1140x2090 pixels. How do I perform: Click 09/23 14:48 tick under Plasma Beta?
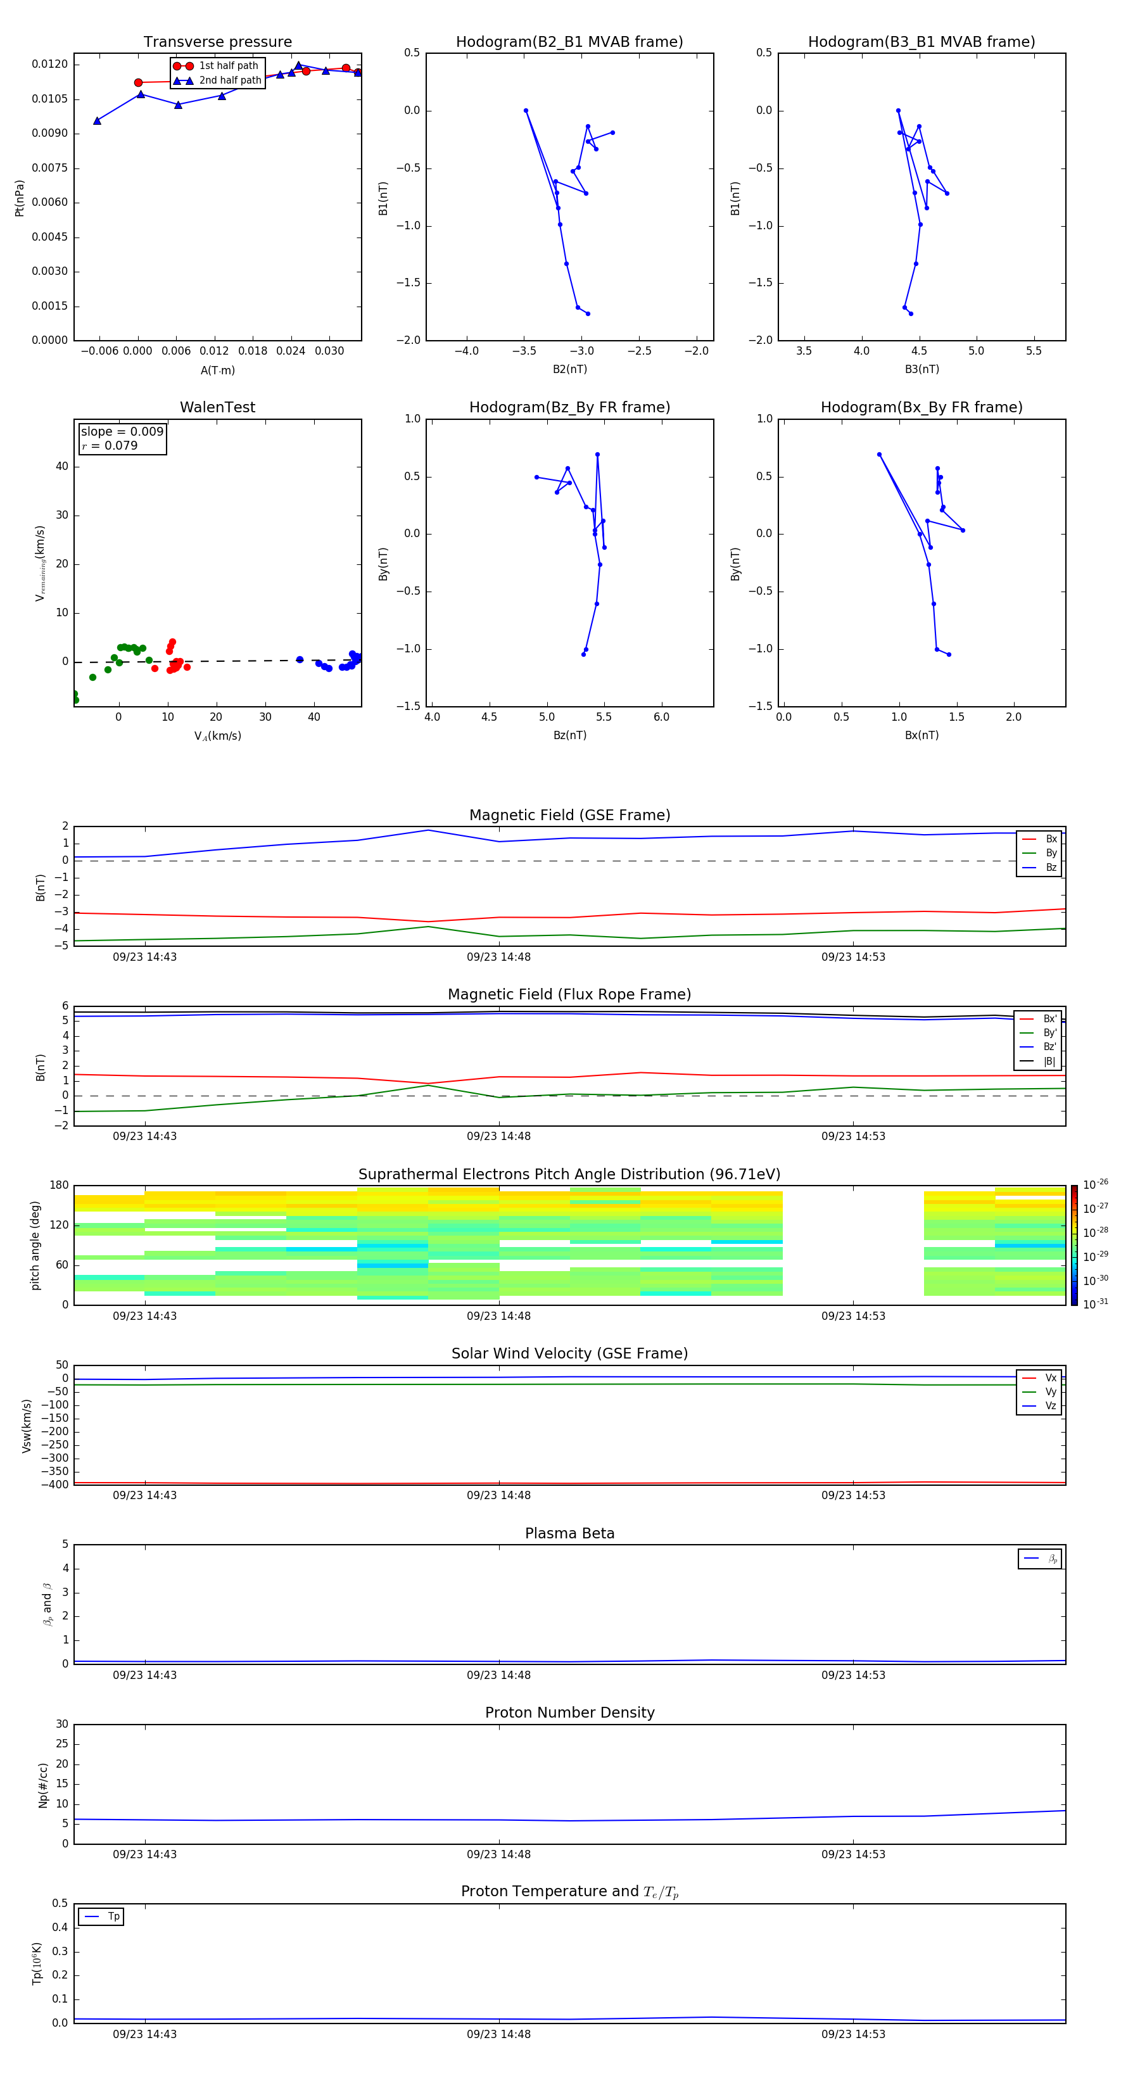(x=498, y=1675)
